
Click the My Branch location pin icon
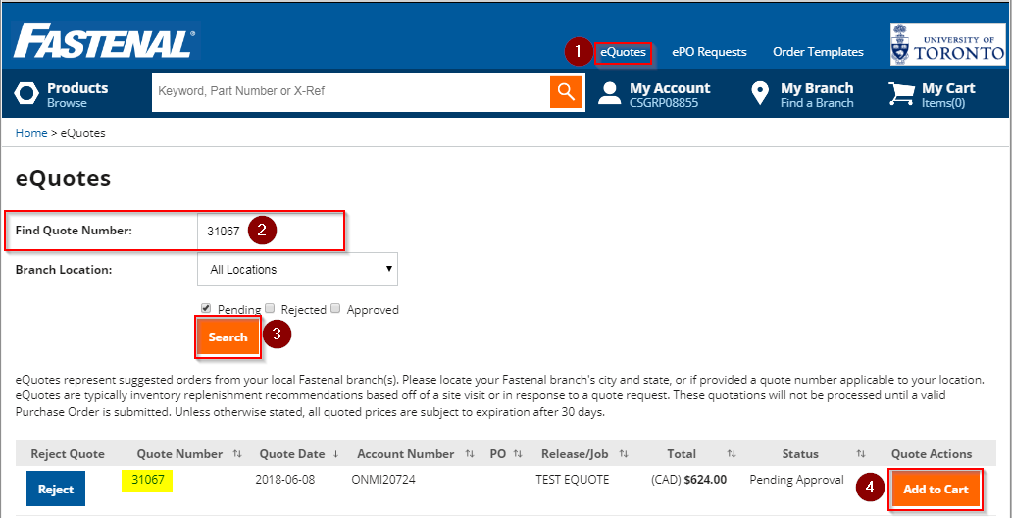coord(759,94)
